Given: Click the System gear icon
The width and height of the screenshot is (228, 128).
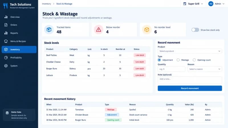Looking at the screenshot, I should click(6, 66).
